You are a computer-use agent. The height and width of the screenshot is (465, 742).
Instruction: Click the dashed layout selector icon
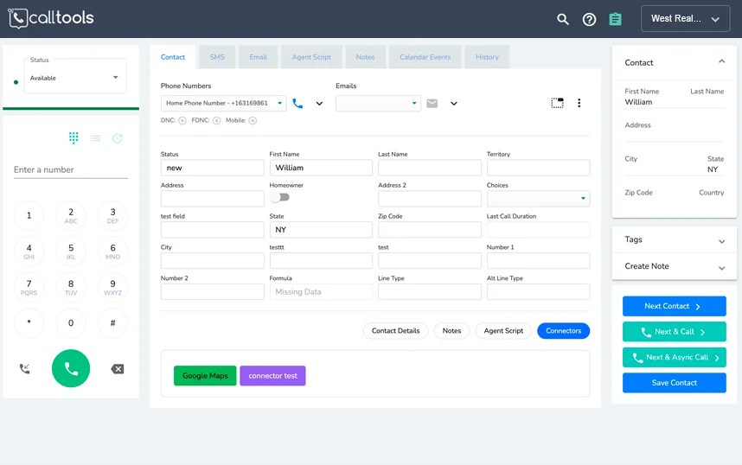point(558,103)
